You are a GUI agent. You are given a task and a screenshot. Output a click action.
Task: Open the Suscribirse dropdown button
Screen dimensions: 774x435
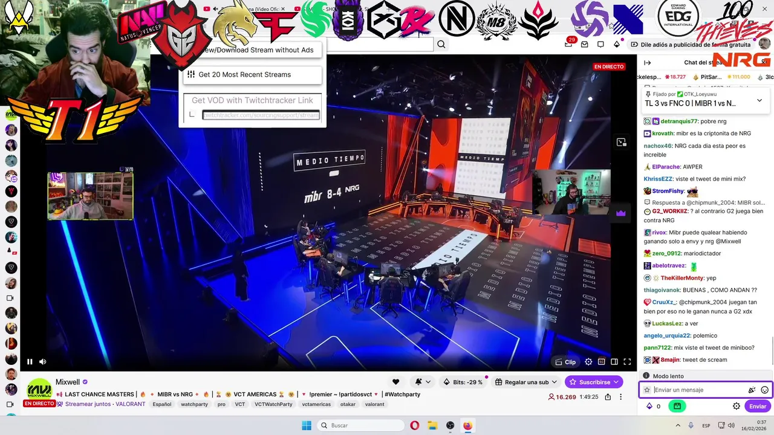(x=594, y=382)
